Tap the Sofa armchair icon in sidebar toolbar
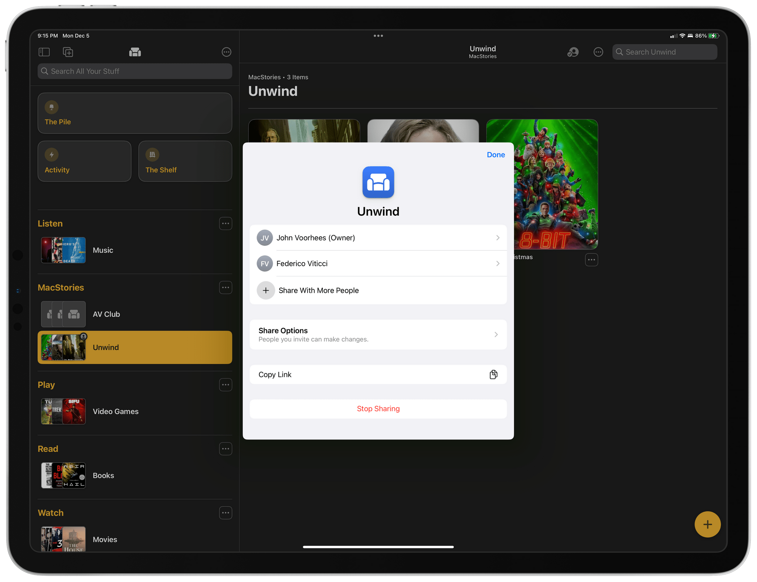The width and height of the screenshot is (757, 582). (x=135, y=52)
